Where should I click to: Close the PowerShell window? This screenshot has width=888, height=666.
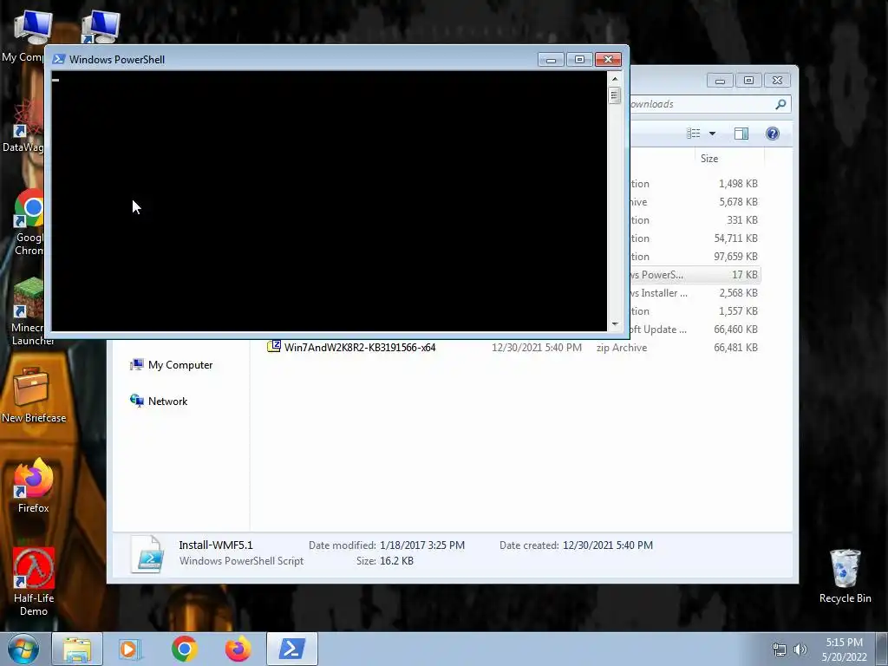(608, 60)
